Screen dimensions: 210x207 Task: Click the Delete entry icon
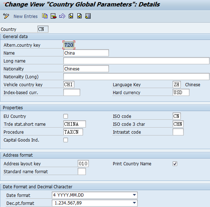[x=54, y=16]
